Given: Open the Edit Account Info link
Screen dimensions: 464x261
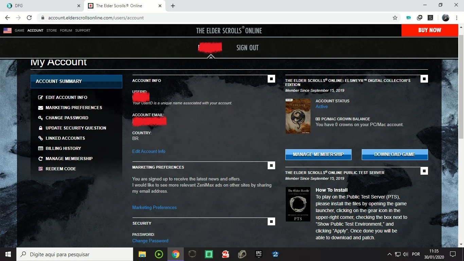Looking at the screenshot, I should pyautogui.click(x=149, y=152).
